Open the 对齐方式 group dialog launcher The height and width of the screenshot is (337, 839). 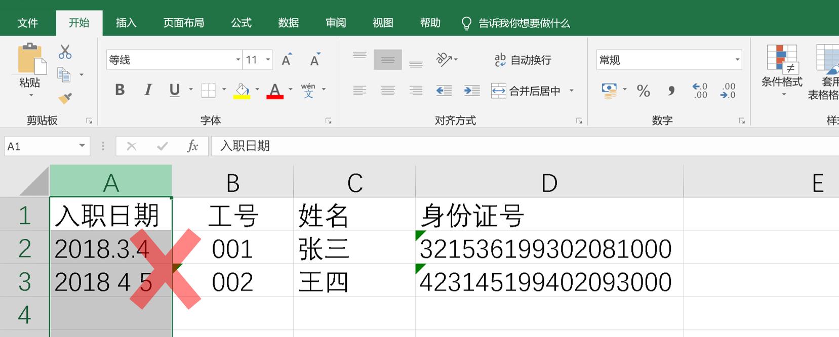[579, 121]
